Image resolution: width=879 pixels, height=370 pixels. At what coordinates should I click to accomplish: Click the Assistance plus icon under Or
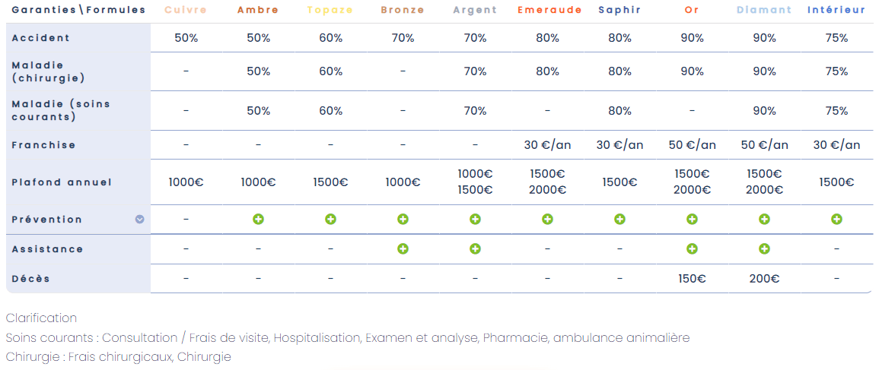pyautogui.click(x=692, y=249)
